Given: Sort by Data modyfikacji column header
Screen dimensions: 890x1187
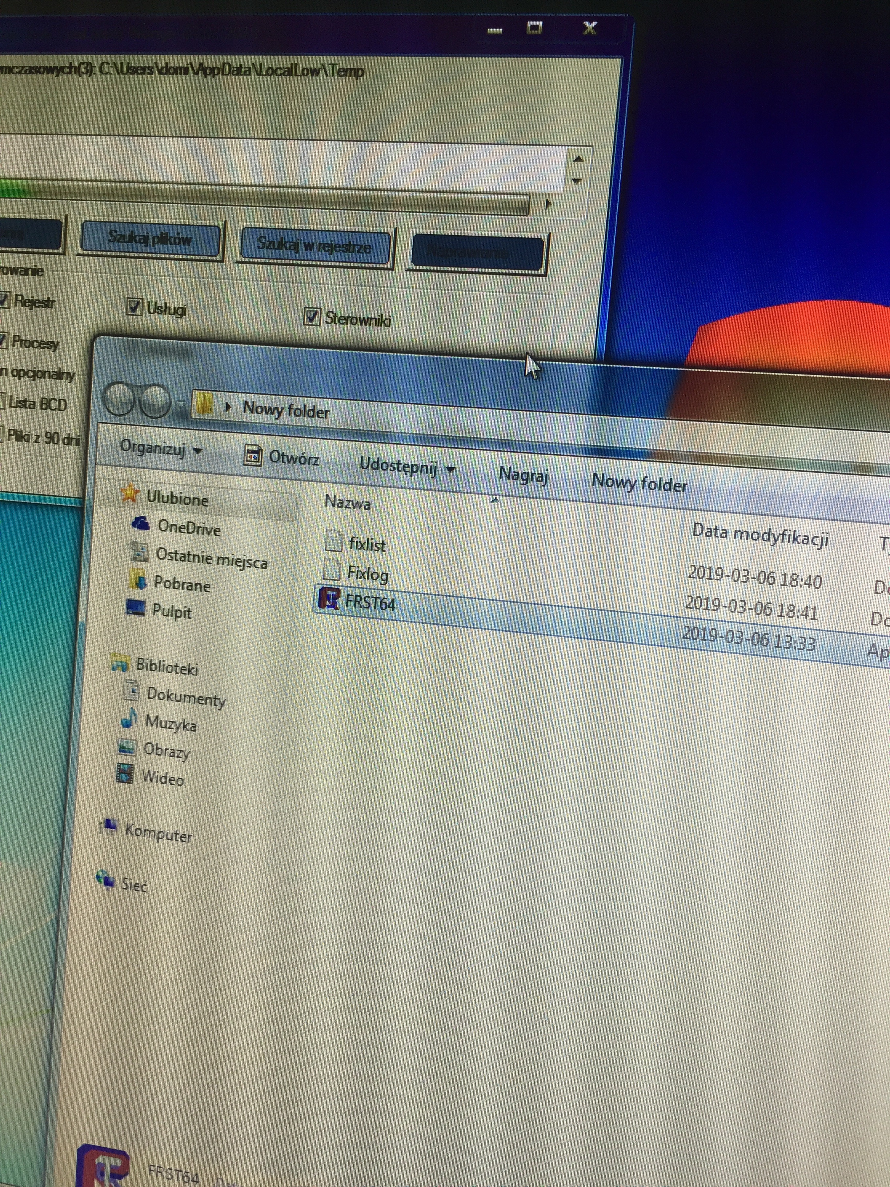Looking at the screenshot, I should pyautogui.click(x=761, y=536).
